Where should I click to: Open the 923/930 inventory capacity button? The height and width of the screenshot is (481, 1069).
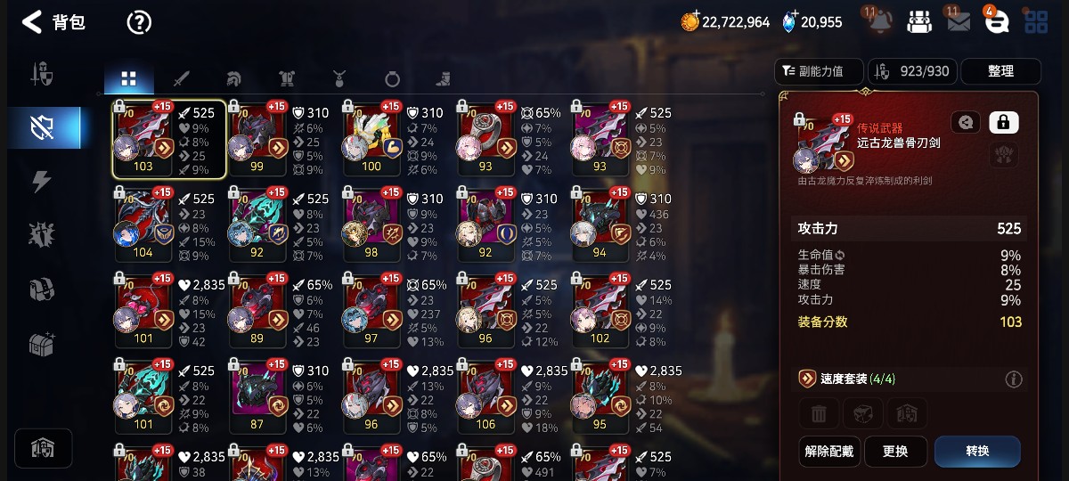click(912, 71)
